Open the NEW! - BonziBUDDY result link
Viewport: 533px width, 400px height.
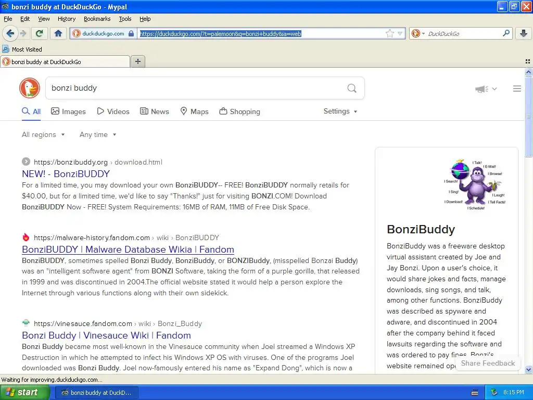(66, 174)
